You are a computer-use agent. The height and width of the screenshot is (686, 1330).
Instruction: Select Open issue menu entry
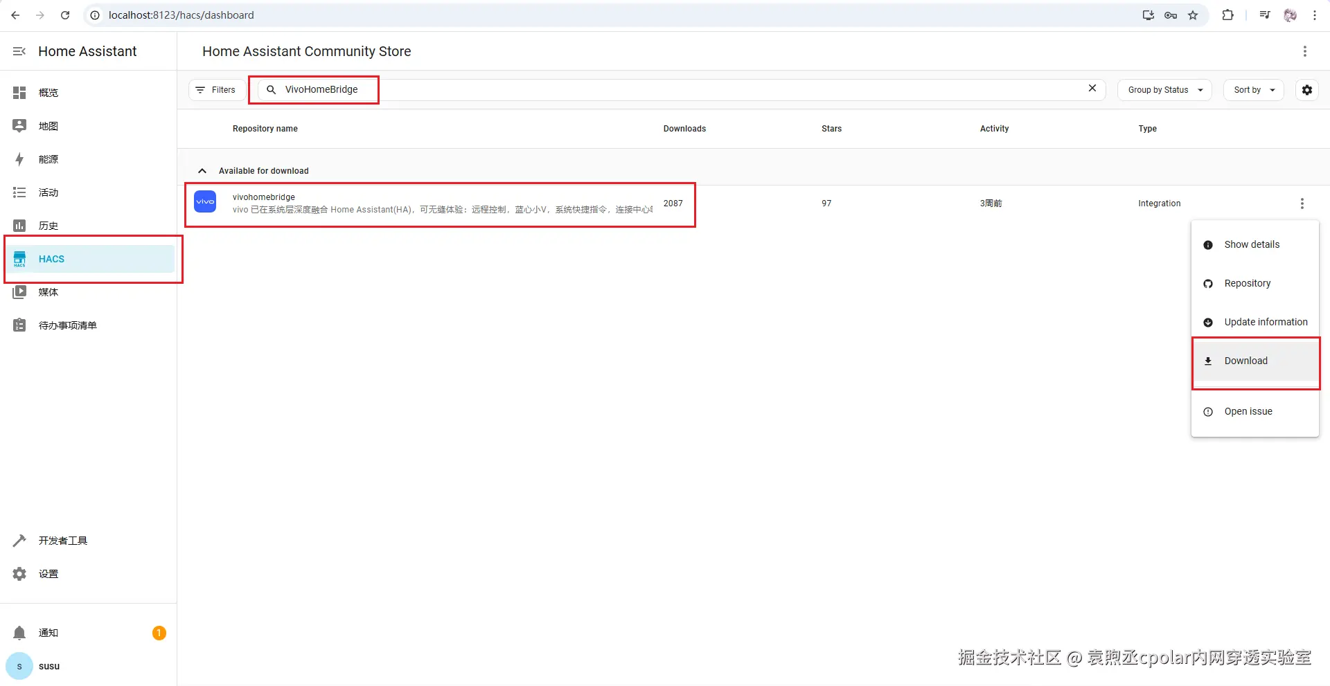pos(1255,411)
